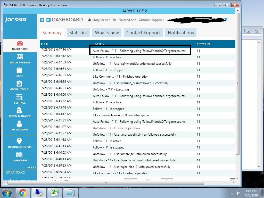Select 'Unfollow - 11 - Finished operation' row
The image size is (264, 198).
(x=138, y=128)
